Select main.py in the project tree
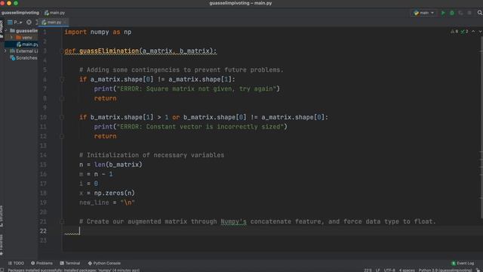 click(27, 45)
